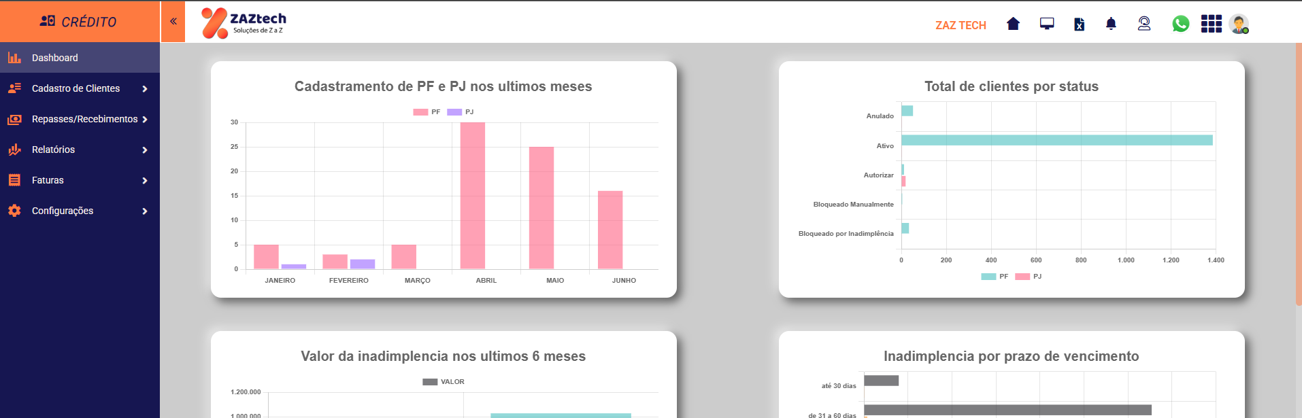Click the vertical page scrollbar
This screenshot has height=418, width=1302.
tap(1299, 174)
